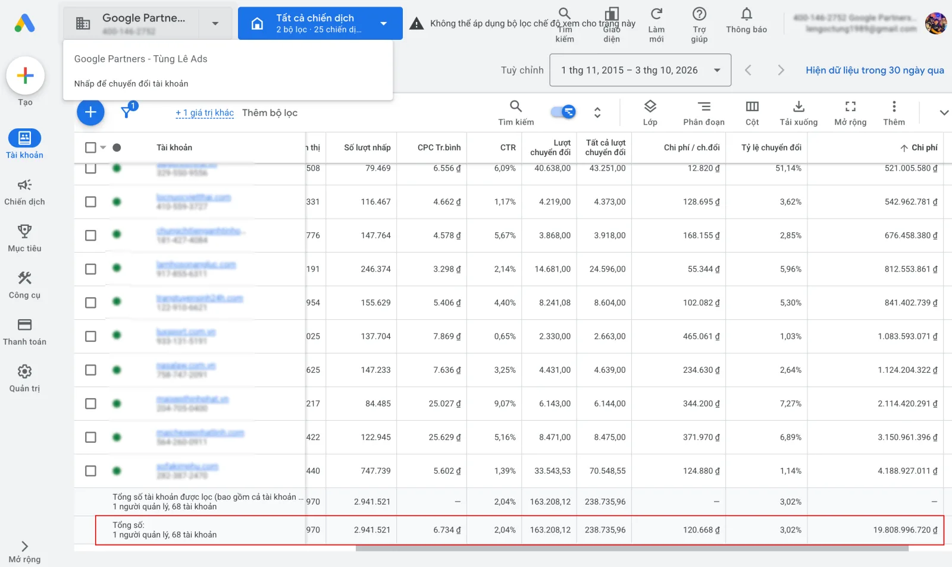Open the Cột columns tool
The image size is (952, 567).
(752, 112)
